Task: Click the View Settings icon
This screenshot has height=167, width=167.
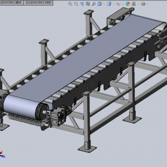Action: (143, 4)
